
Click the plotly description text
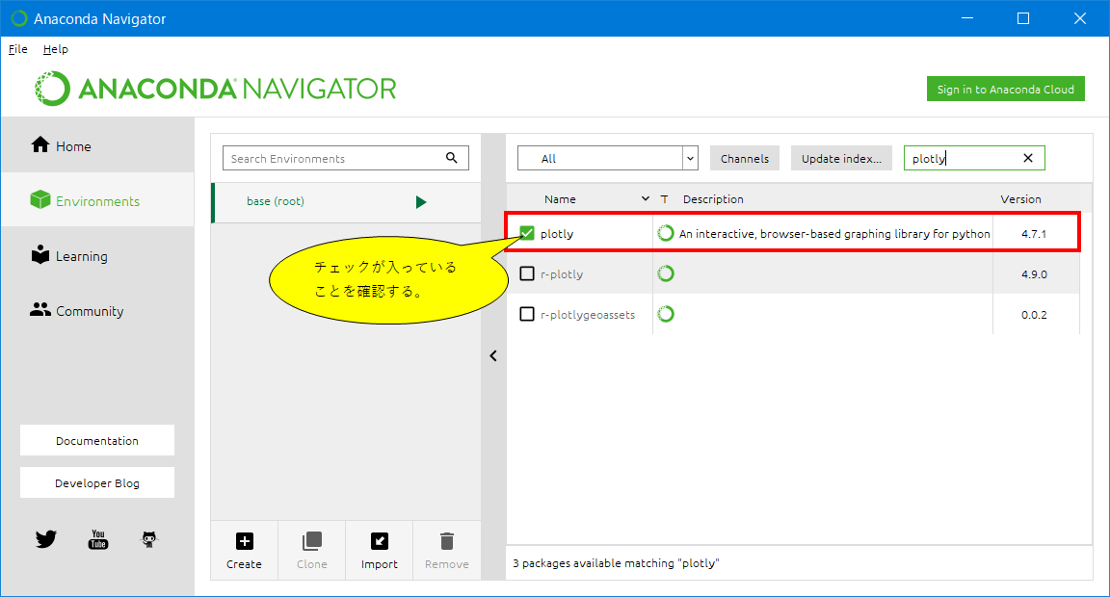[834, 233]
